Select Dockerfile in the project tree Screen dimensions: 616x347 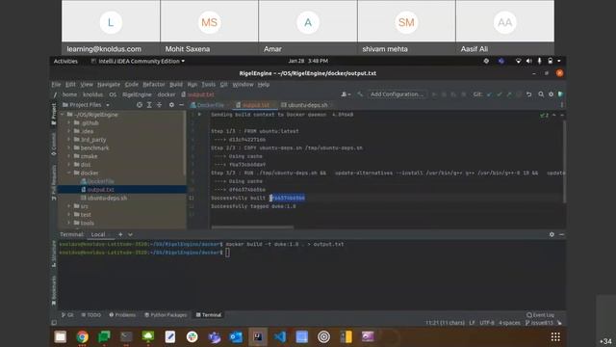(100, 181)
